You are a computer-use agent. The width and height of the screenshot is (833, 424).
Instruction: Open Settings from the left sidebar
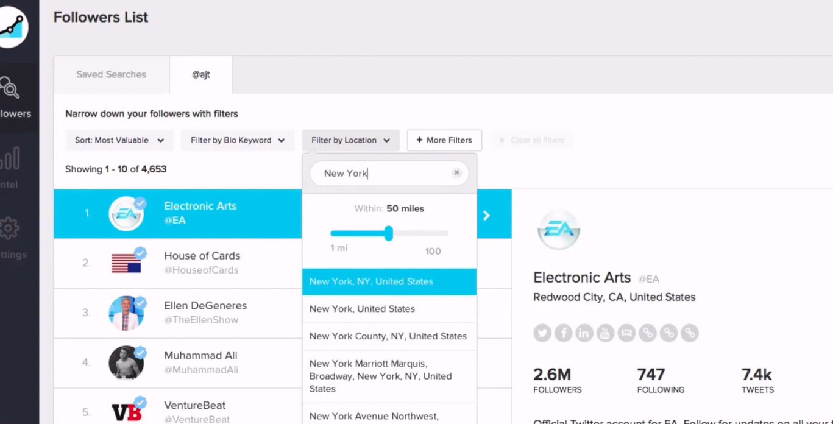point(11,238)
